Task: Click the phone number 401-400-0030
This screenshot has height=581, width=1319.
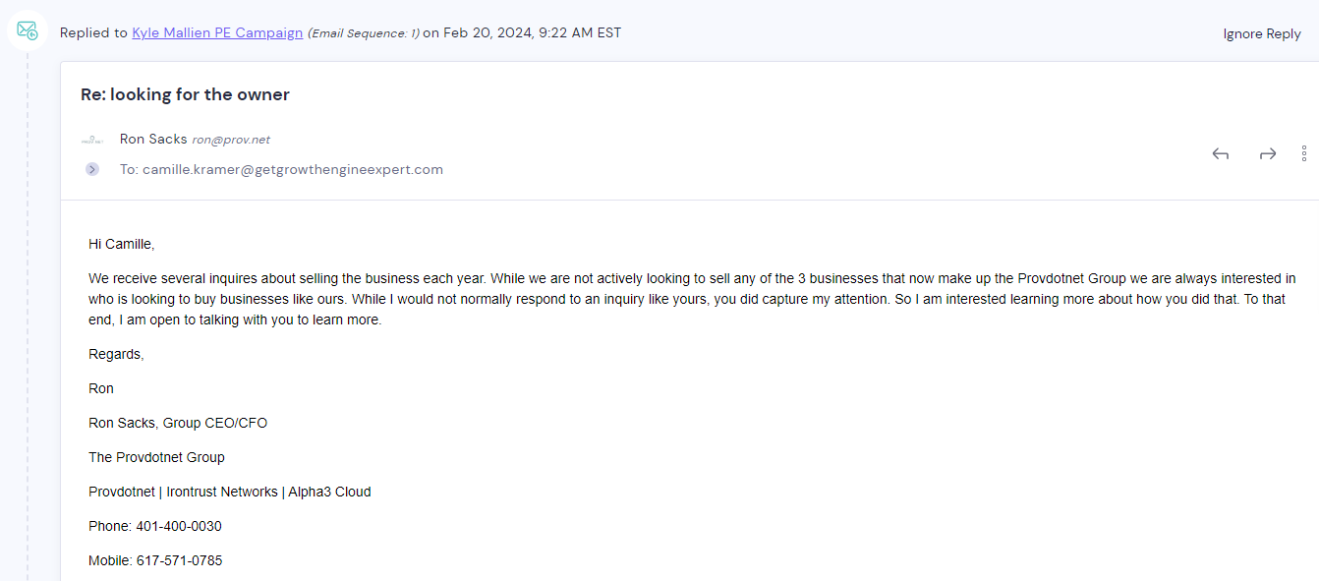Action: pyautogui.click(x=179, y=526)
